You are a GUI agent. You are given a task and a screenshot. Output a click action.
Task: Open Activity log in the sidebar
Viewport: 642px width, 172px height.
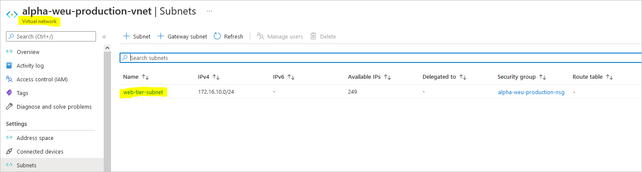pos(30,65)
